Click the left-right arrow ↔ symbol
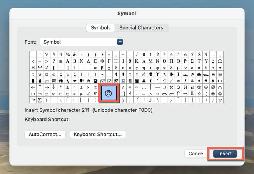The image size is (254, 174). (220, 80)
